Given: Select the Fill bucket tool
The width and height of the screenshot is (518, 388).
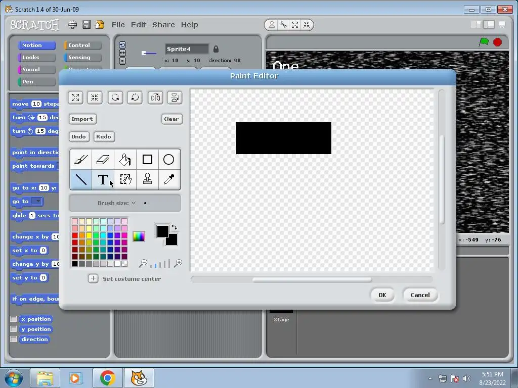Looking at the screenshot, I should [x=125, y=159].
